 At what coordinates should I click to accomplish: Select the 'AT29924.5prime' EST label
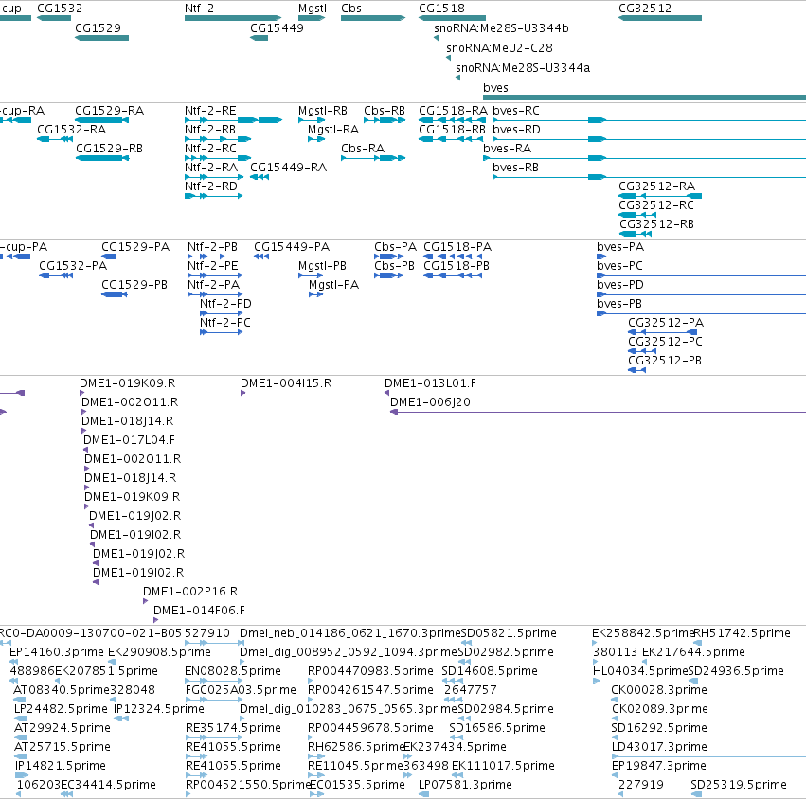[63, 728]
